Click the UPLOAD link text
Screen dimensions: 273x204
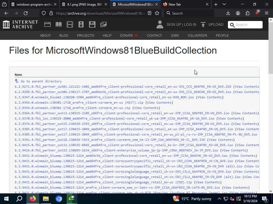(x=216, y=24)
